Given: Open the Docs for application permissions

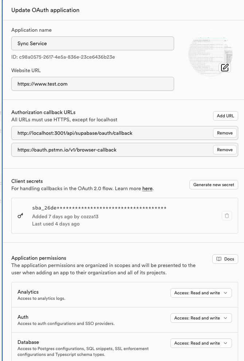Looking at the screenshot, I should (x=225, y=259).
